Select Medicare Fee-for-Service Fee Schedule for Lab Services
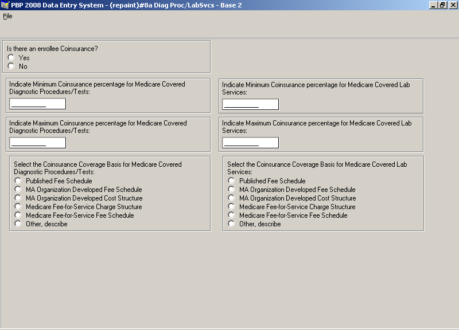This screenshot has width=459, height=330. point(231,215)
